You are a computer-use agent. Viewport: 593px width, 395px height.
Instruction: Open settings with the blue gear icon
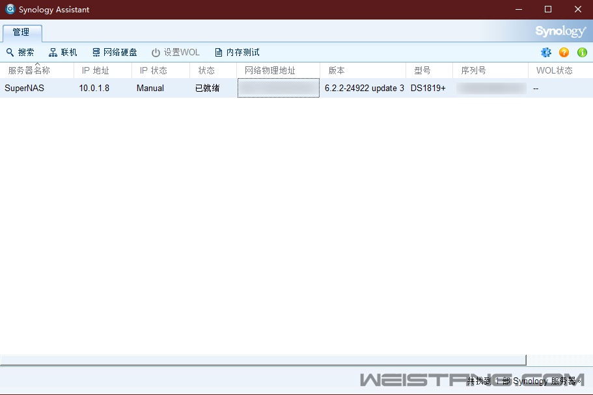coord(545,53)
